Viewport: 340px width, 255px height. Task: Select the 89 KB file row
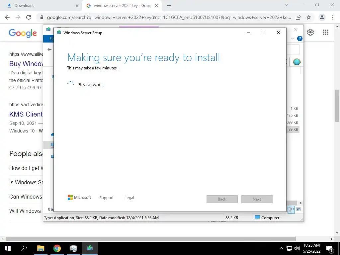tap(293, 129)
